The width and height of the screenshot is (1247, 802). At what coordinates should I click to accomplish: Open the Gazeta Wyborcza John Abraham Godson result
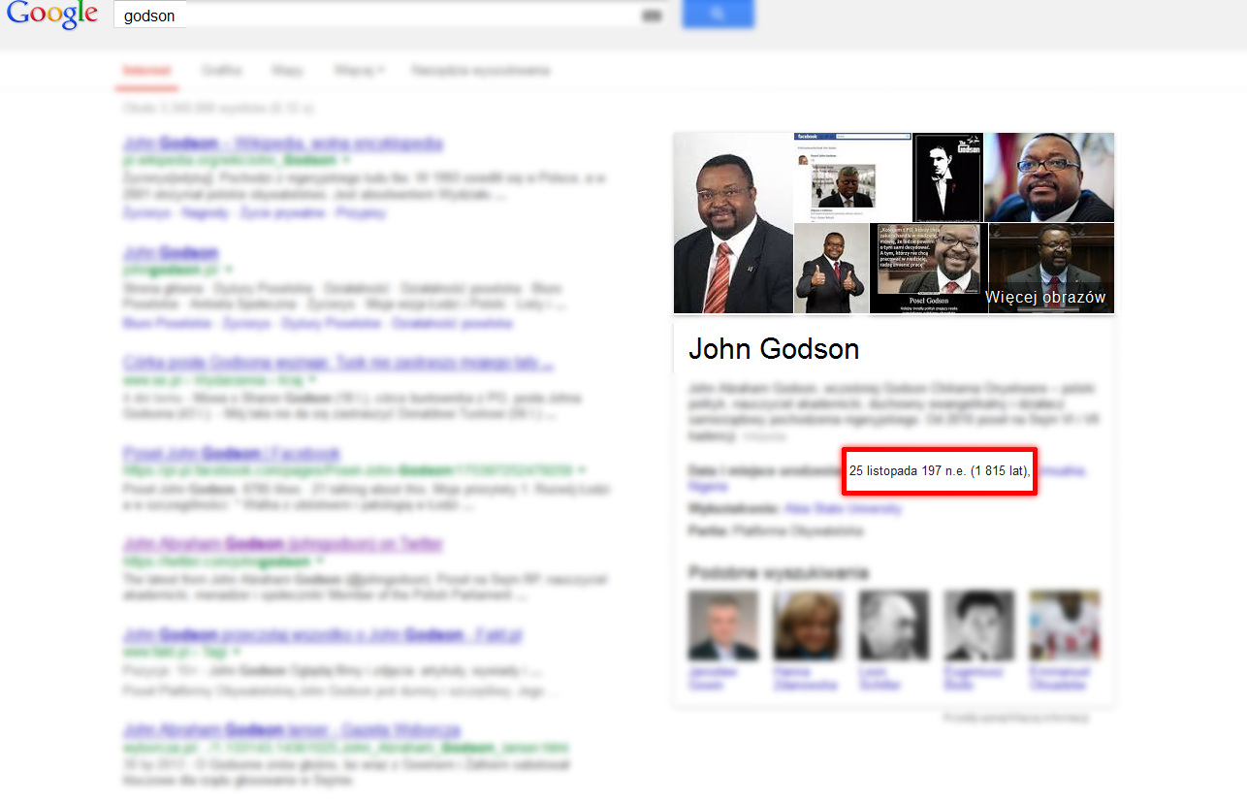click(292, 730)
